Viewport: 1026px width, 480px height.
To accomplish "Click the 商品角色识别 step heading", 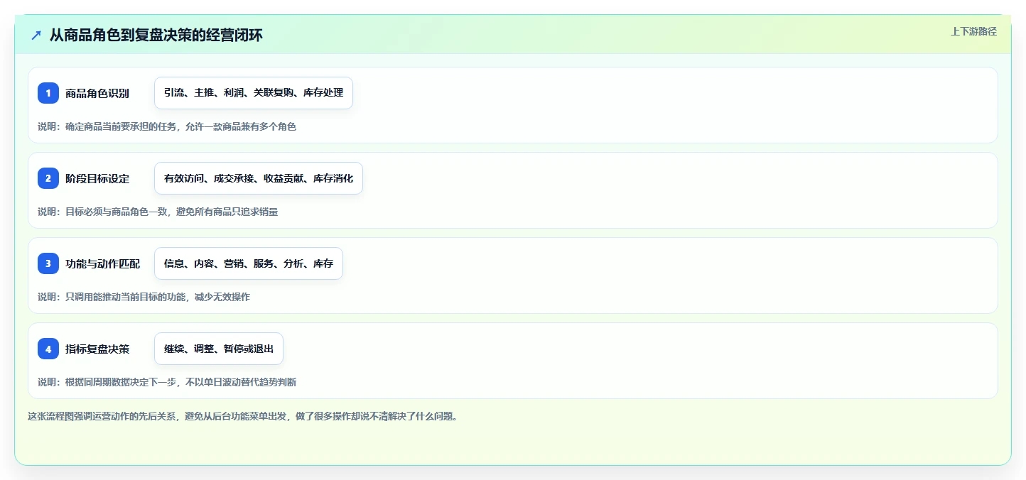I will 97,93.
